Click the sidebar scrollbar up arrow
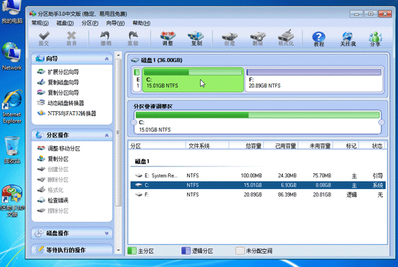The height and width of the screenshot is (267, 398). [118, 55]
